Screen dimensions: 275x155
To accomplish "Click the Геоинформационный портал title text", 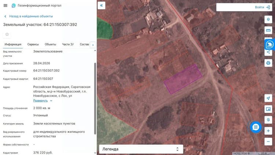I will coord(40,6).
